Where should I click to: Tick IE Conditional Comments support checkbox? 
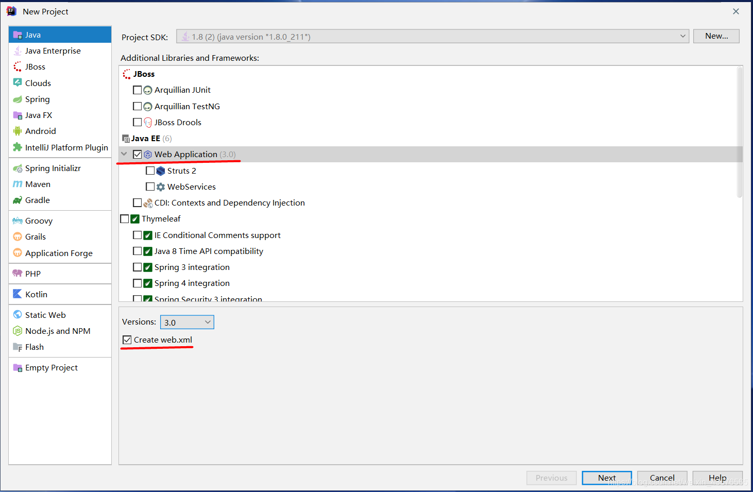137,235
